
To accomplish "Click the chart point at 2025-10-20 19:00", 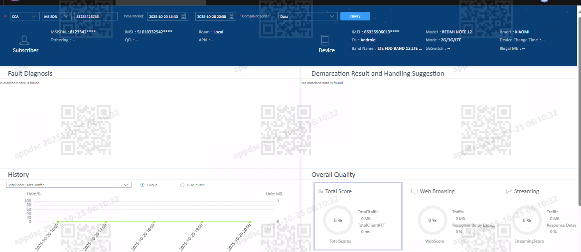I will [x=202, y=222].
